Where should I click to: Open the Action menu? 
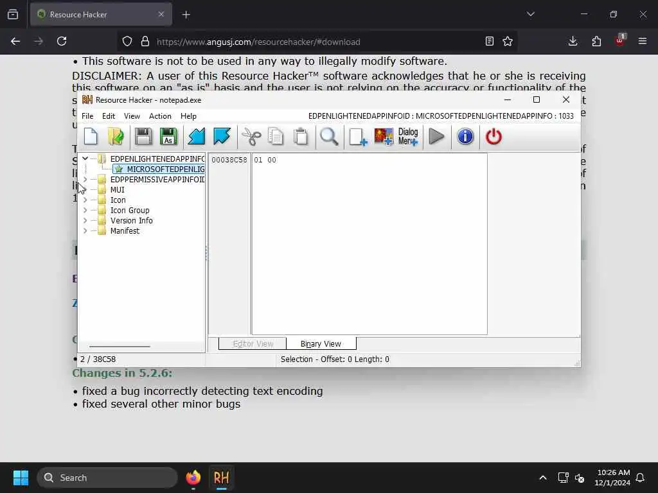pos(160,116)
